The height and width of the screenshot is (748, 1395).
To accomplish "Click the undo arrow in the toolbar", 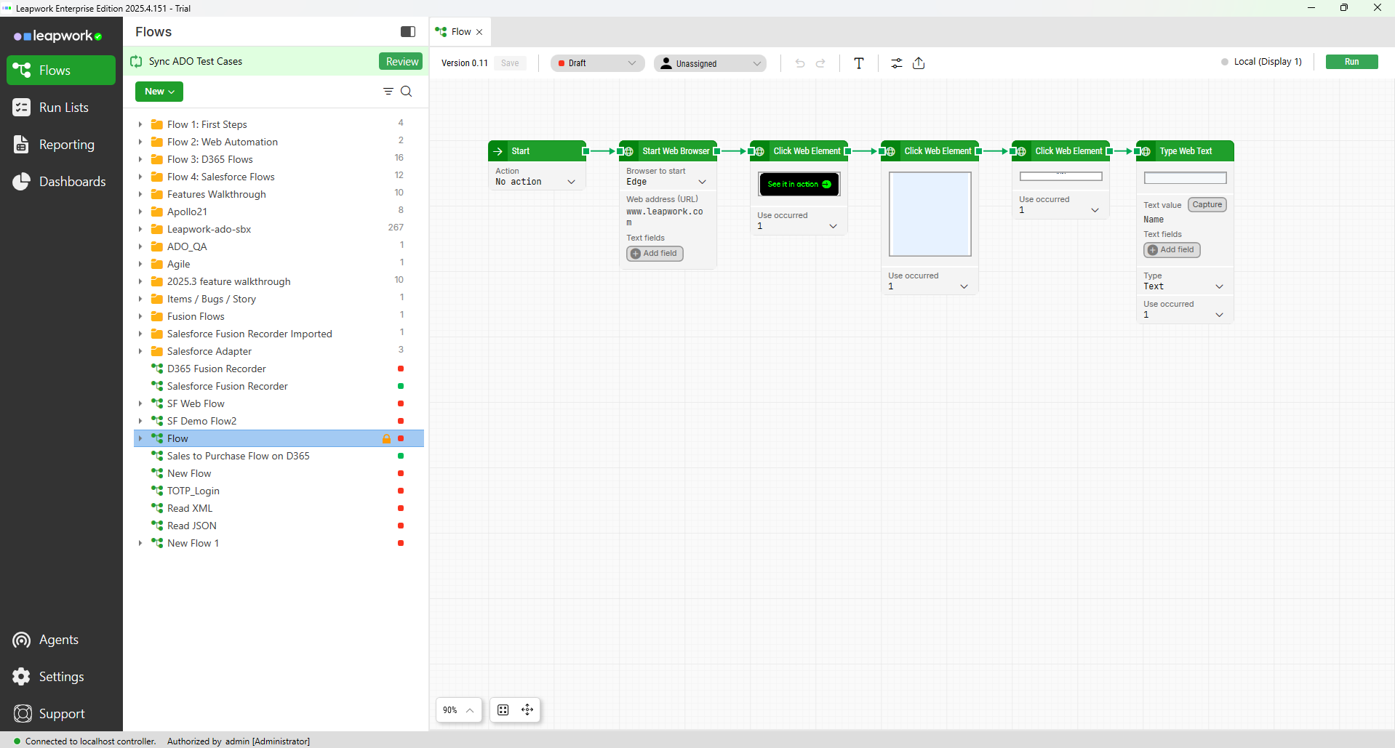I will point(800,63).
